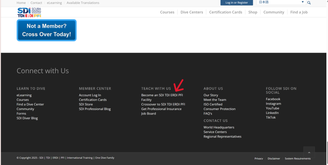
Task: Click the CONTACT US heading
Action: [x=216, y=121]
